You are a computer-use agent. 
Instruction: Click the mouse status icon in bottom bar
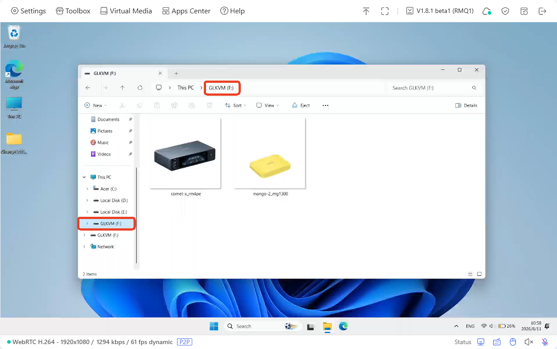click(513, 342)
